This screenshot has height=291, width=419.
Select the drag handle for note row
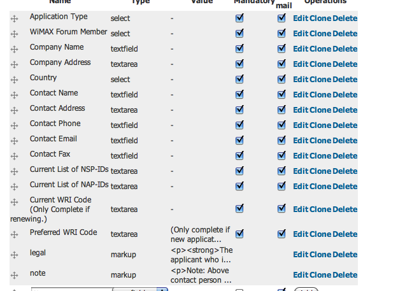pos(15,275)
